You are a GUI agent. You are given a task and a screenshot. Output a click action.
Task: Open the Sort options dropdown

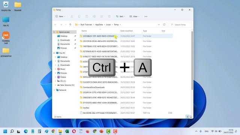coord(121,16)
